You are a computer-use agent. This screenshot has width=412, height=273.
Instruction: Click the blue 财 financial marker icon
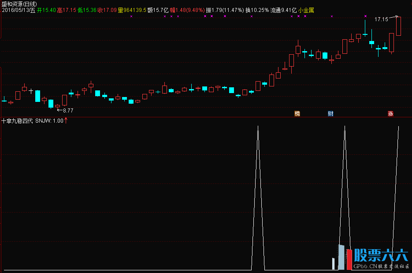click(x=330, y=113)
